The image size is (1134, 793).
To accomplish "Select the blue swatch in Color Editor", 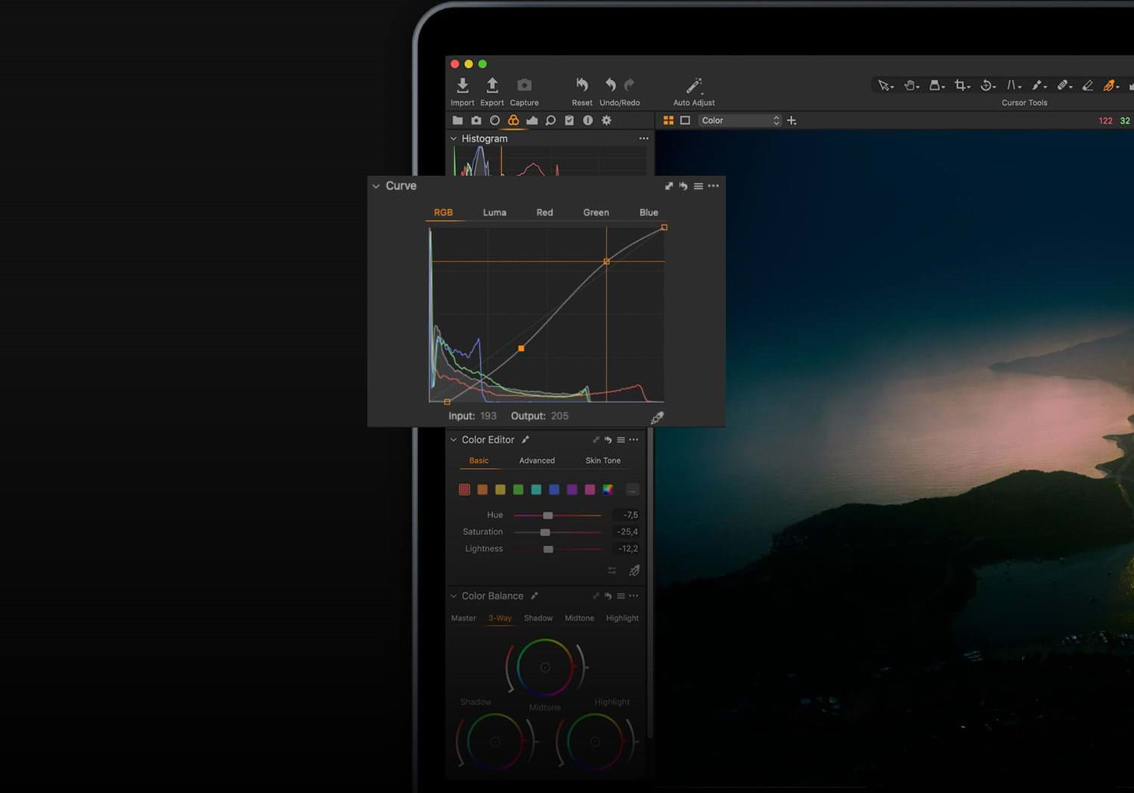I will pyautogui.click(x=554, y=490).
